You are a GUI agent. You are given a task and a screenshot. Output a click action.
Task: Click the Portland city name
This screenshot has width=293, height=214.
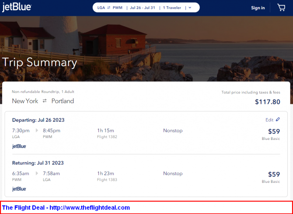coord(63,101)
